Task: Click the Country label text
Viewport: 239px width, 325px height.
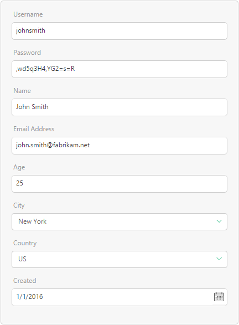Action: 25,243
